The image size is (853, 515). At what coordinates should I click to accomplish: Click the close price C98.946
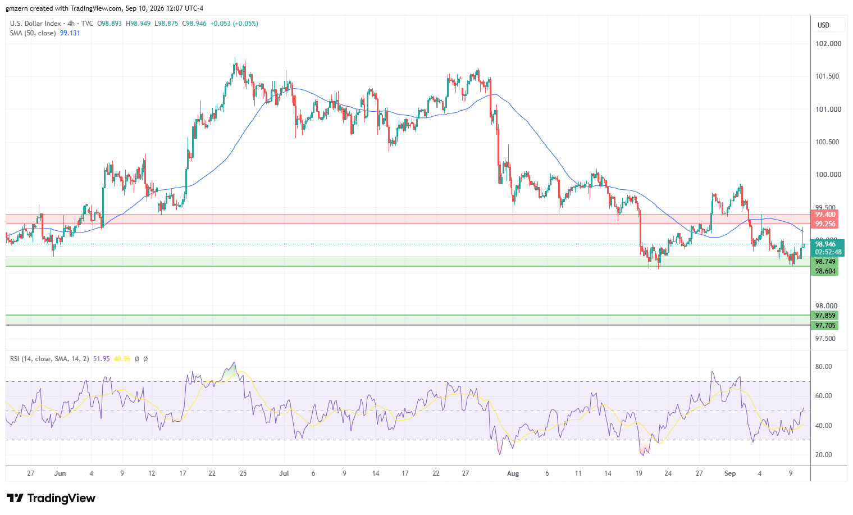coord(194,24)
